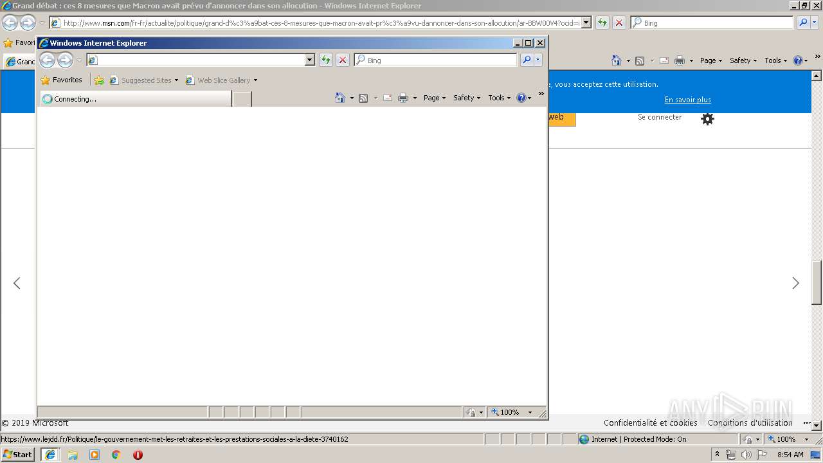823x463 pixels.
Task: Click En savoir plus link
Action: tap(687, 100)
